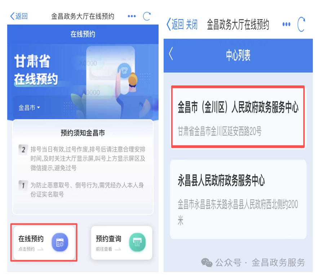
Task: Select 金昌市（金川区）人民政府政务服务中心
Action: 238,117
